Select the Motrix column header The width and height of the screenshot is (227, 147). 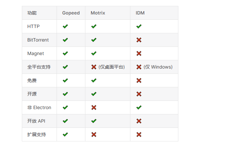pos(98,13)
